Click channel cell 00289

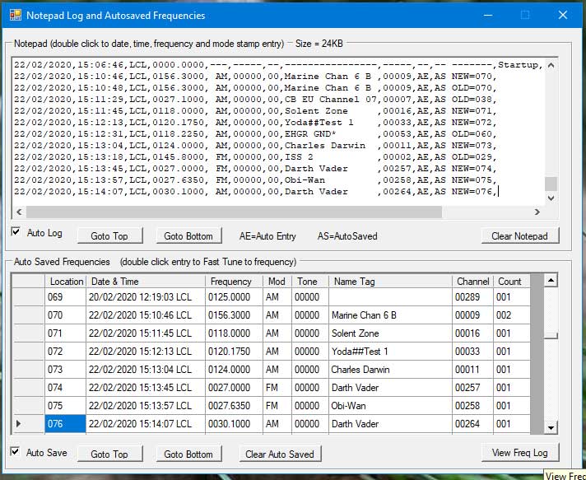pyautogui.click(x=472, y=297)
